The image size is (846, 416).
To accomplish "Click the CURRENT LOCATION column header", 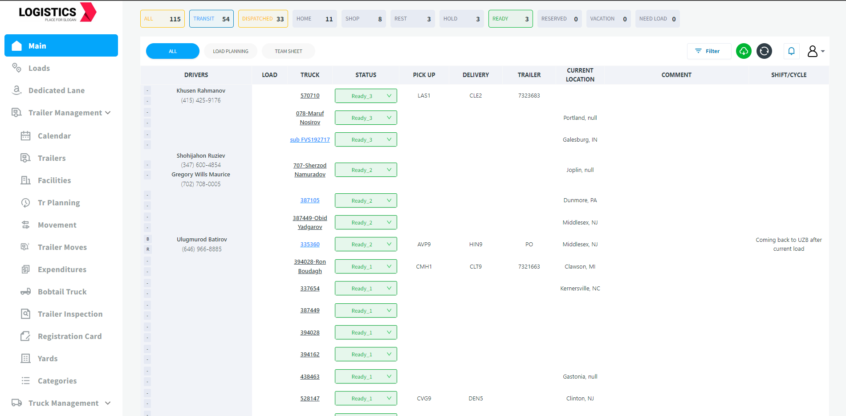I will tap(580, 75).
